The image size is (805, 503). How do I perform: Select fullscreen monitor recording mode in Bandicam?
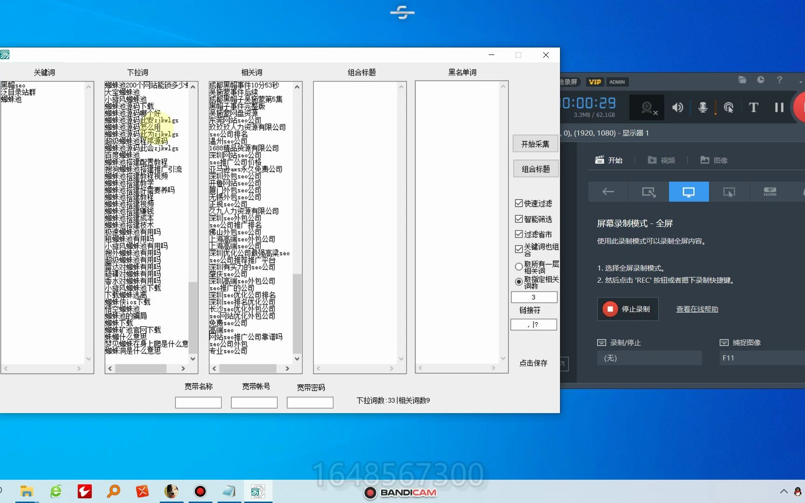coord(689,192)
